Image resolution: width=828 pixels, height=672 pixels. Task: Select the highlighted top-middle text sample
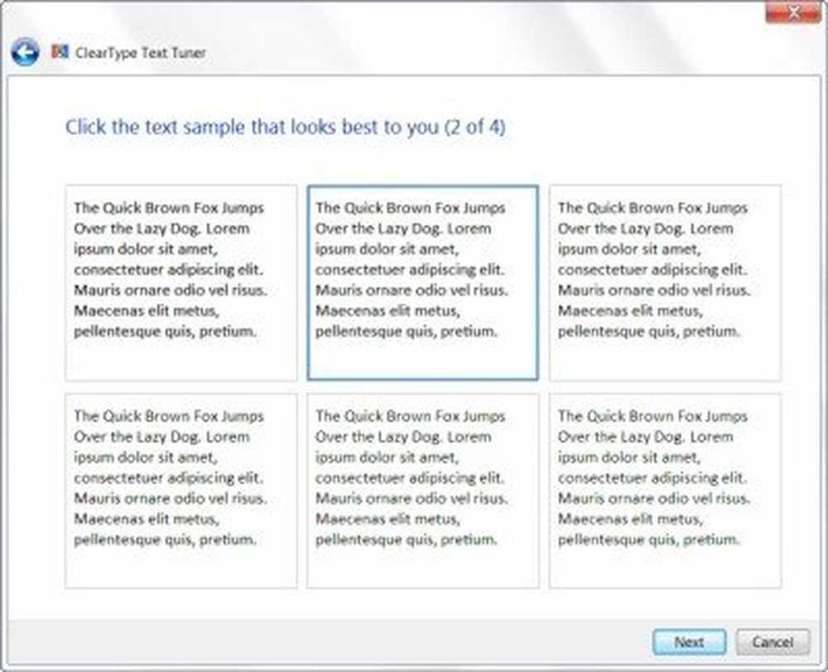[x=423, y=282]
